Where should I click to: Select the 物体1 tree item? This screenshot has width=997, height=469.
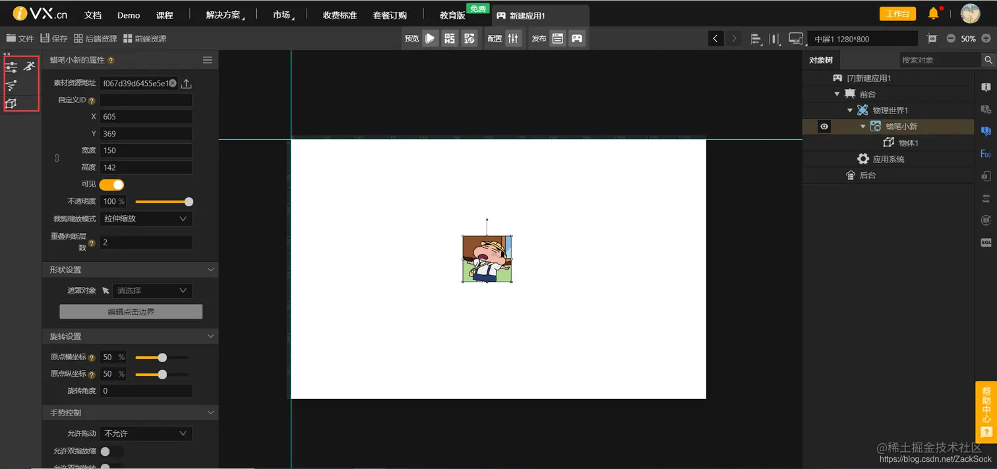pos(907,142)
